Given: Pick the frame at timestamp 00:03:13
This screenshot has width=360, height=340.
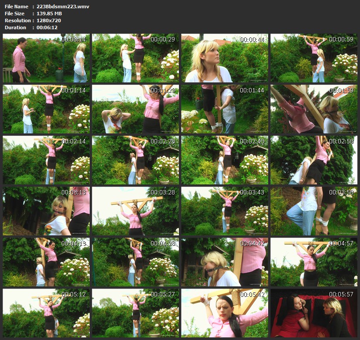Looking at the screenshot, I should tap(46, 211).
